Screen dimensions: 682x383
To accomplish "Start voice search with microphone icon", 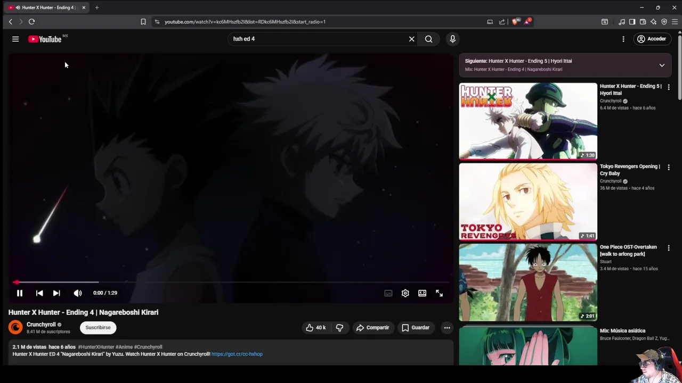I will point(452,39).
